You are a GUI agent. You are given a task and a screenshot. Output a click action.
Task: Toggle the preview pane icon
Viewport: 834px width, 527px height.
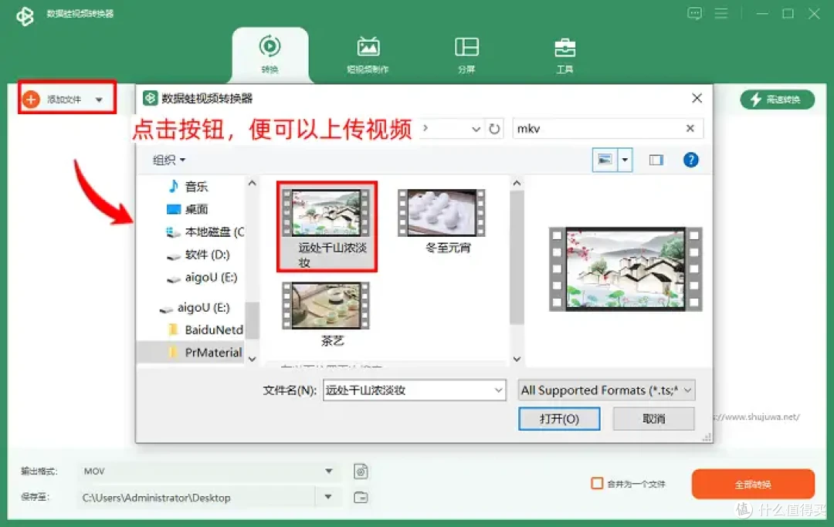click(x=656, y=160)
